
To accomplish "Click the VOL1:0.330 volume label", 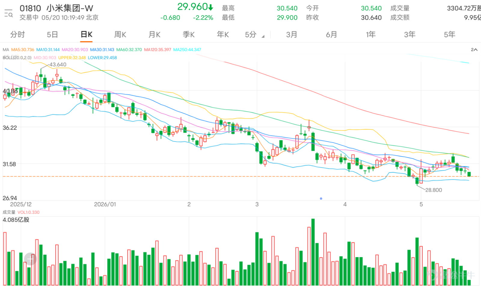I will tap(29, 212).
